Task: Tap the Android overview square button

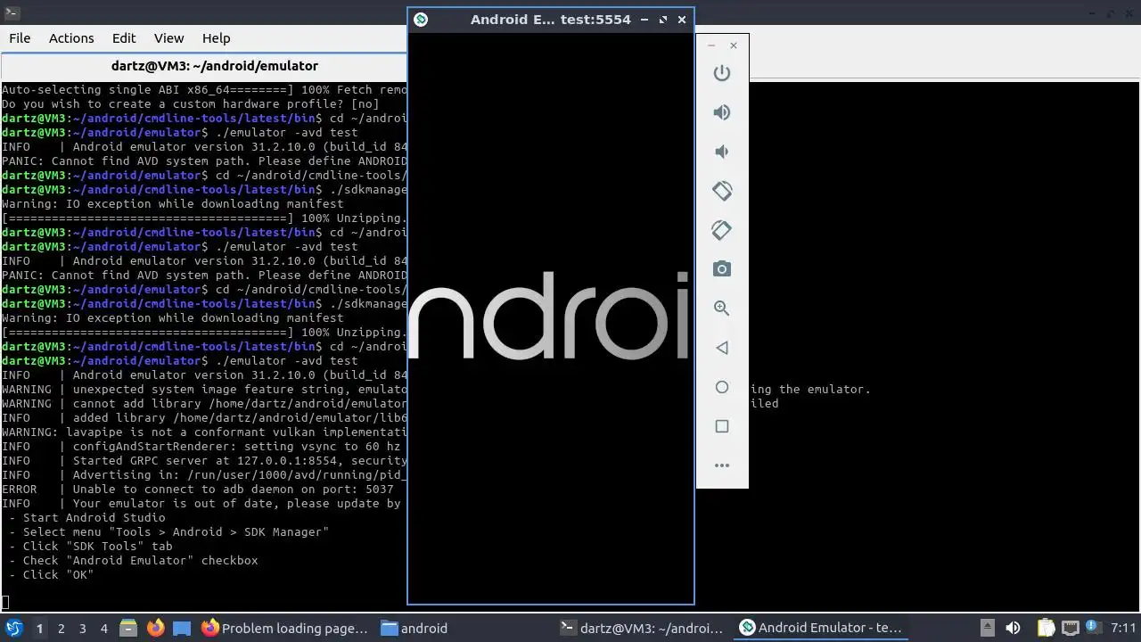Action: coord(722,426)
